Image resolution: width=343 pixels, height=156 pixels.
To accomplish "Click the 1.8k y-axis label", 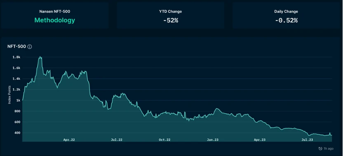I will pyautogui.click(x=17, y=57).
